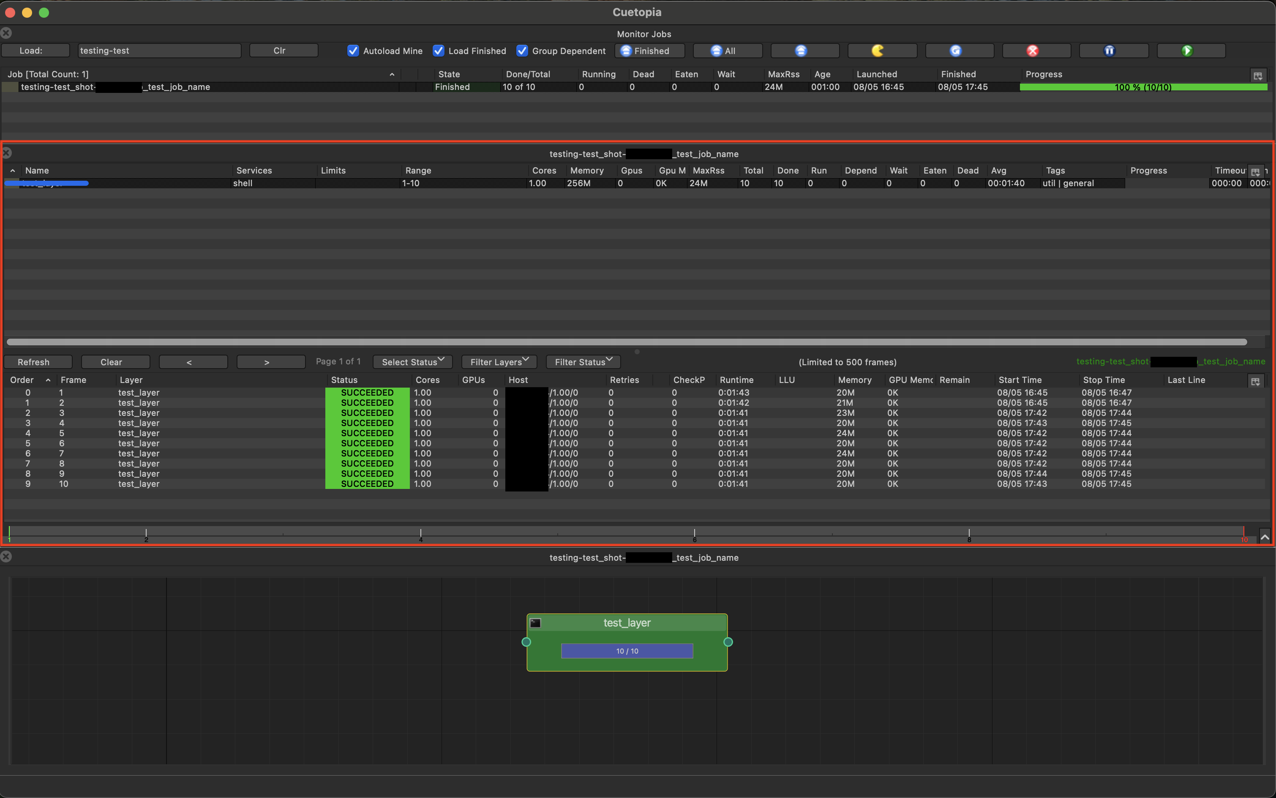Screen dimensions: 1276x798
Task: Click the 10 / 10 node progress bar
Action: point(627,651)
